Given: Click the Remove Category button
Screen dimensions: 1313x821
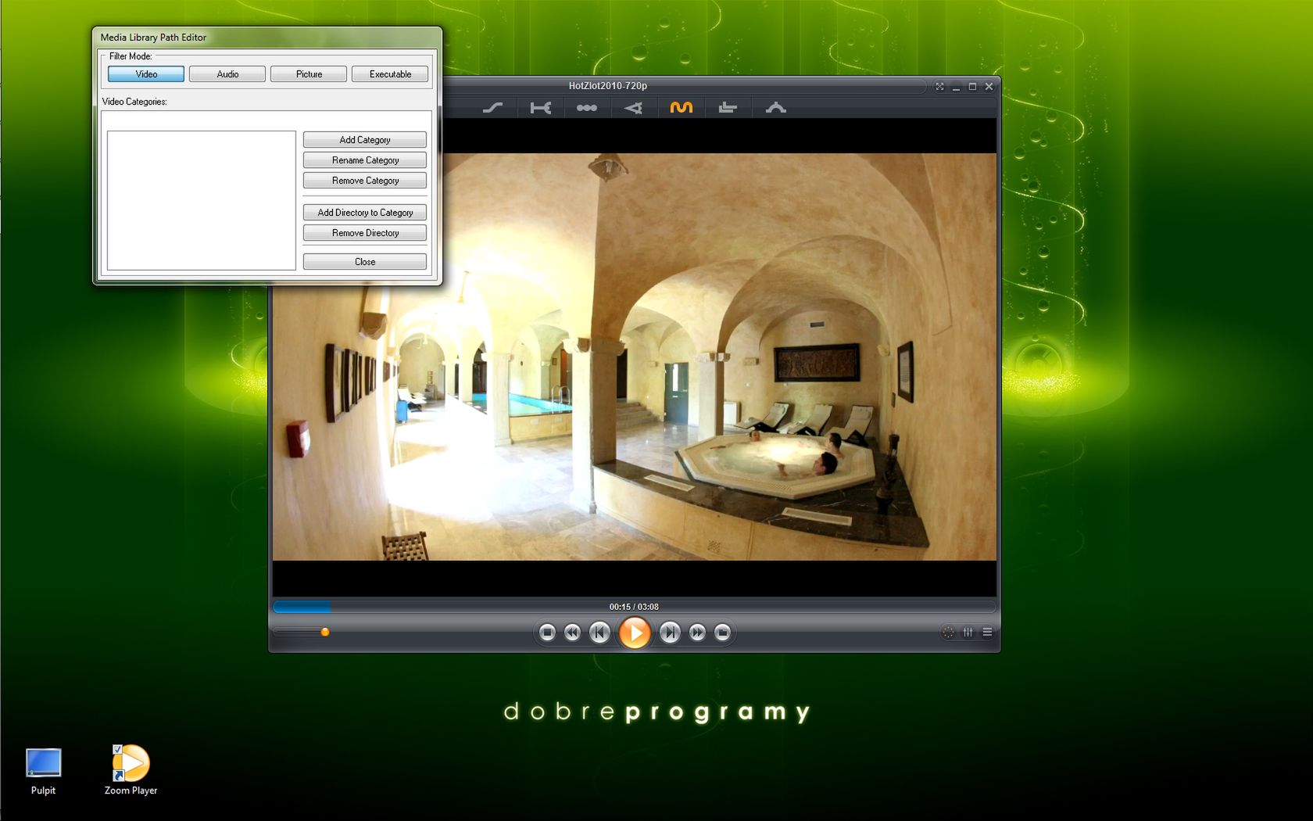Looking at the screenshot, I should (365, 181).
